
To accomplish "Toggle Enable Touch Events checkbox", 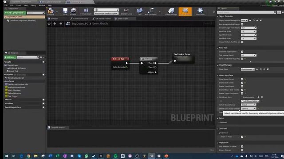I will 242,87.
